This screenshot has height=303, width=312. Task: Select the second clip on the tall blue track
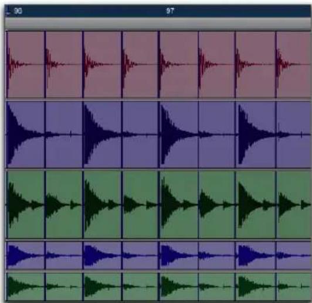pyautogui.click(x=64, y=135)
